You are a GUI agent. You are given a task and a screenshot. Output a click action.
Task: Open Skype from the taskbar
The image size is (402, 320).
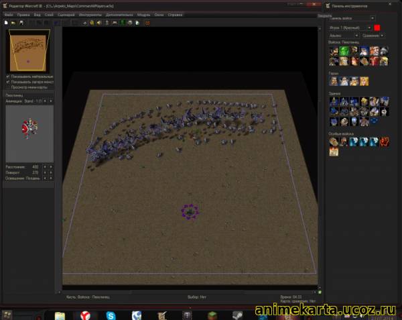[111, 315]
